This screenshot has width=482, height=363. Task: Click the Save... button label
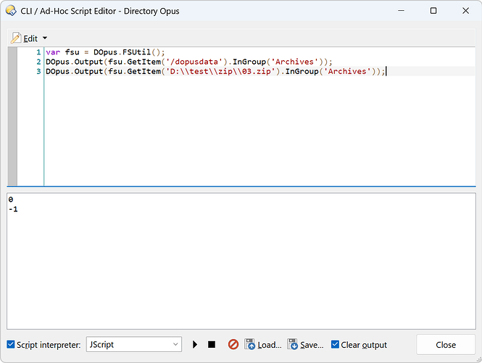312,345
